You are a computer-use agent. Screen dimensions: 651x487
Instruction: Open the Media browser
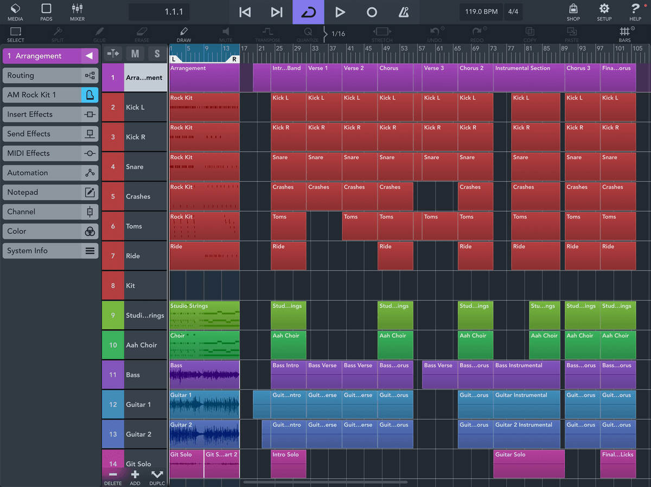[x=15, y=12]
